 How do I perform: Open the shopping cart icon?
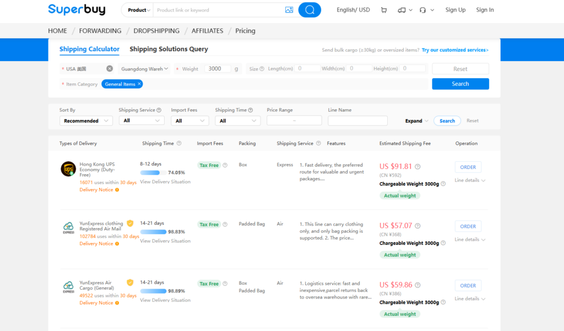pyautogui.click(x=383, y=10)
